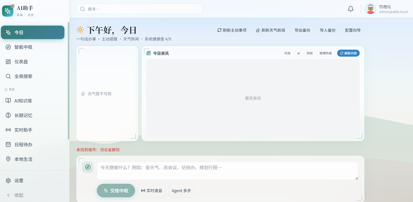Focus the 搜寻 search field
Viewport: 413px width, 202px height.
pos(139,9)
